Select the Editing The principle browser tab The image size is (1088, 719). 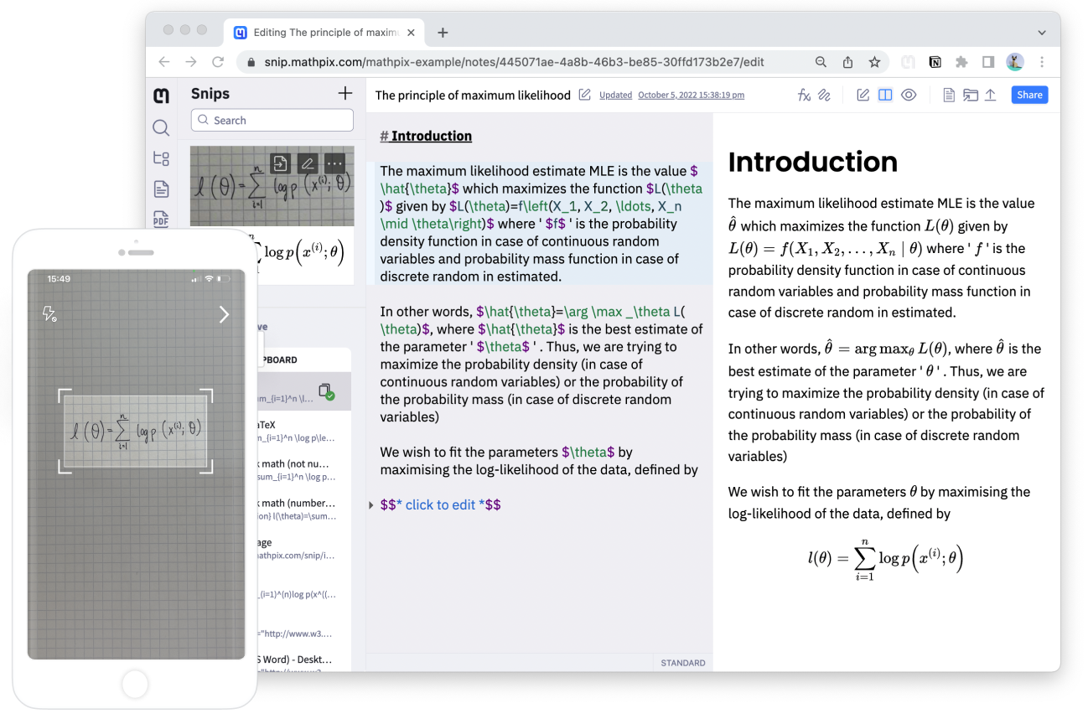click(x=323, y=33)
